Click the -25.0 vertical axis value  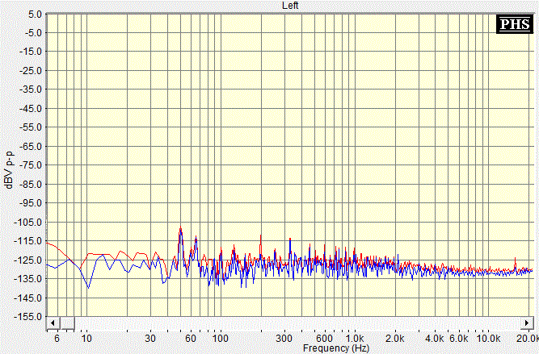pyautogui.click(x=30, y=71)
